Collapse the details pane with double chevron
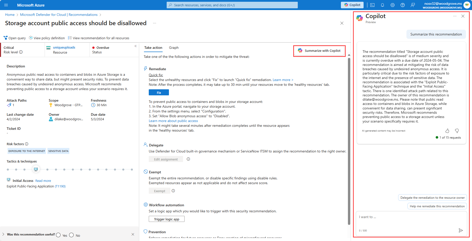 click(136, 46)
